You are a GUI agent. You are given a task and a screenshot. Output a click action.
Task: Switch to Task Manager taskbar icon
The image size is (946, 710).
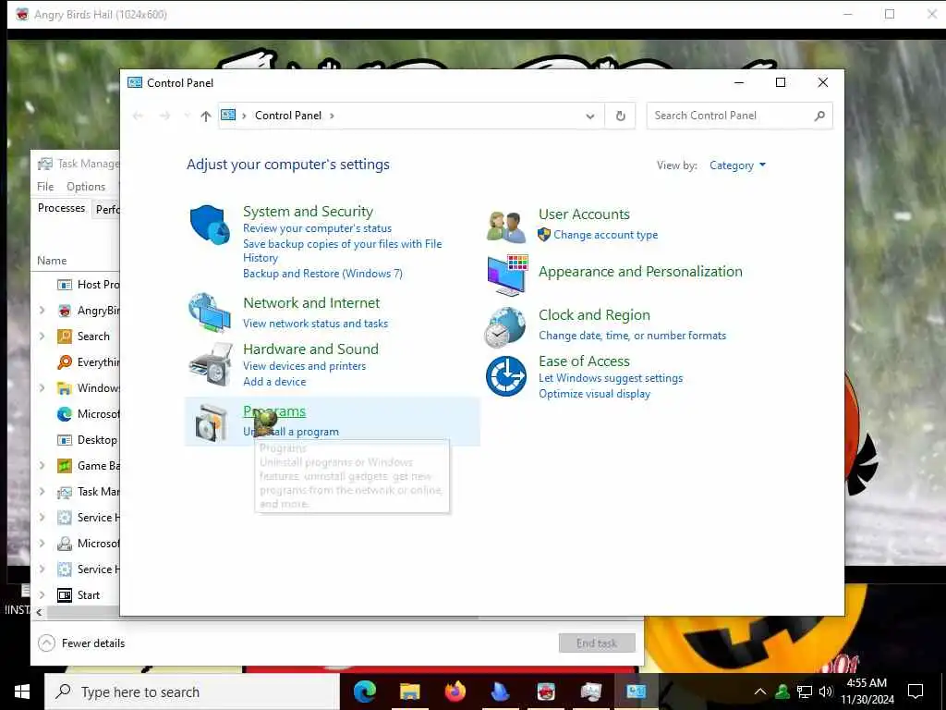pos(590,692)
